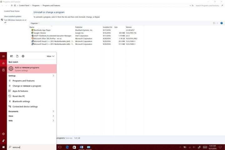Click Control Panel in the breadcrumb

pos(24,5)
